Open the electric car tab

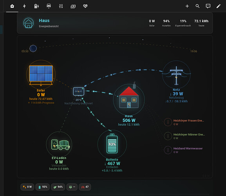pyautogui.click(x=49, y=6)
